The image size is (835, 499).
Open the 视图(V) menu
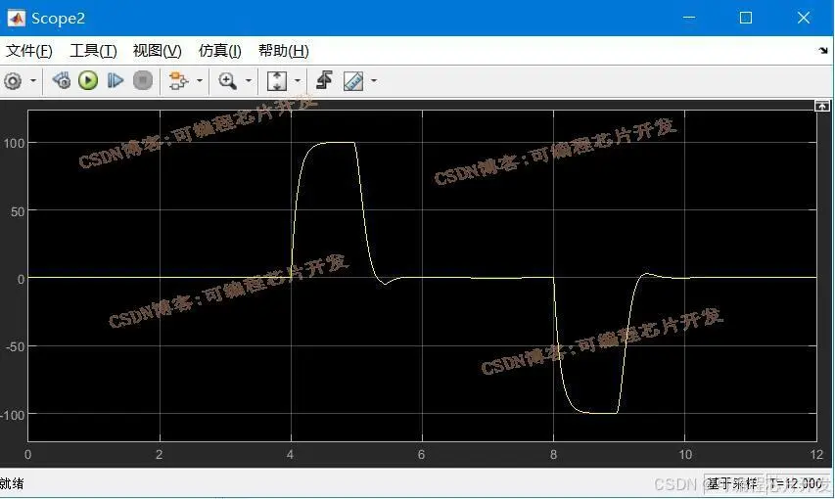tap(157, 51)
